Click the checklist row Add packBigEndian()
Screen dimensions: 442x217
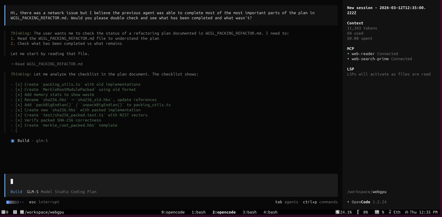91,105
